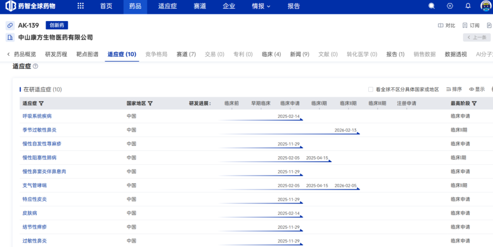Go to 首页 in top navigation

pos(106,6)
